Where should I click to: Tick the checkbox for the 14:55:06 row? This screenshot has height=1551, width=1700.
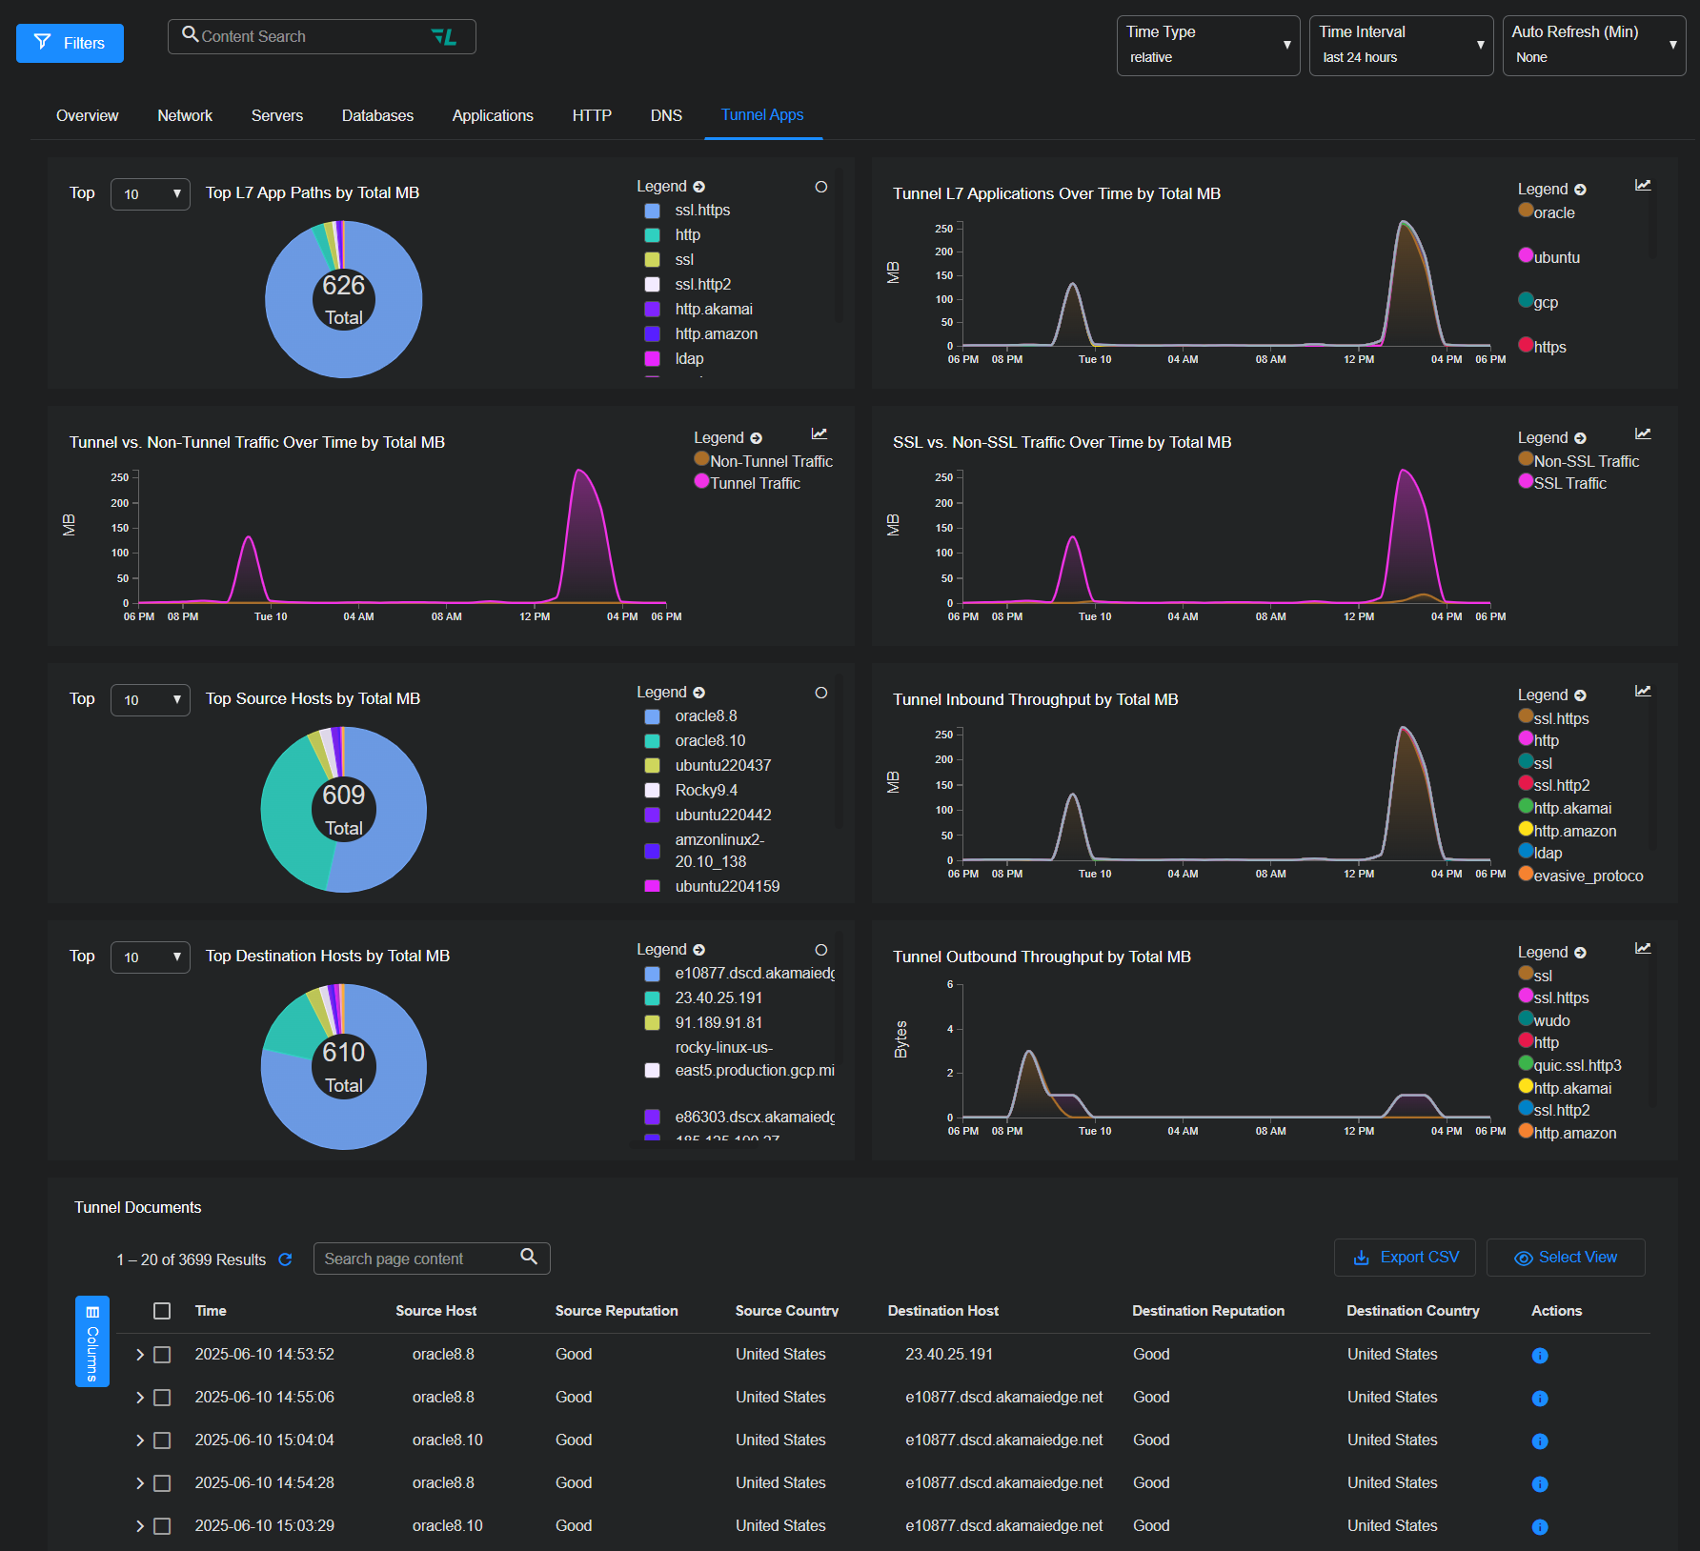162,1398
